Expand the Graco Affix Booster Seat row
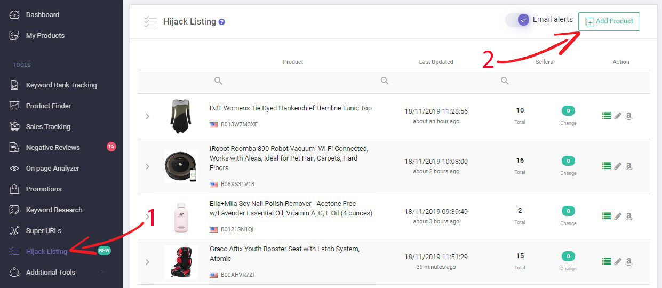 coord(148,262)
